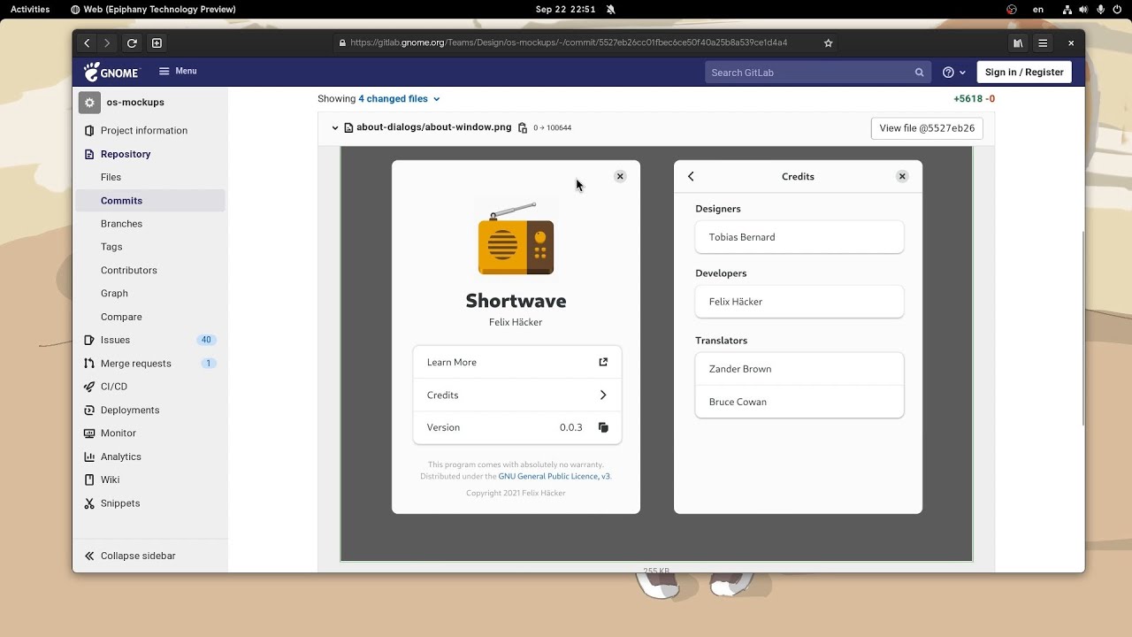Open the GitLab Menu dropdown

point(178,71)
